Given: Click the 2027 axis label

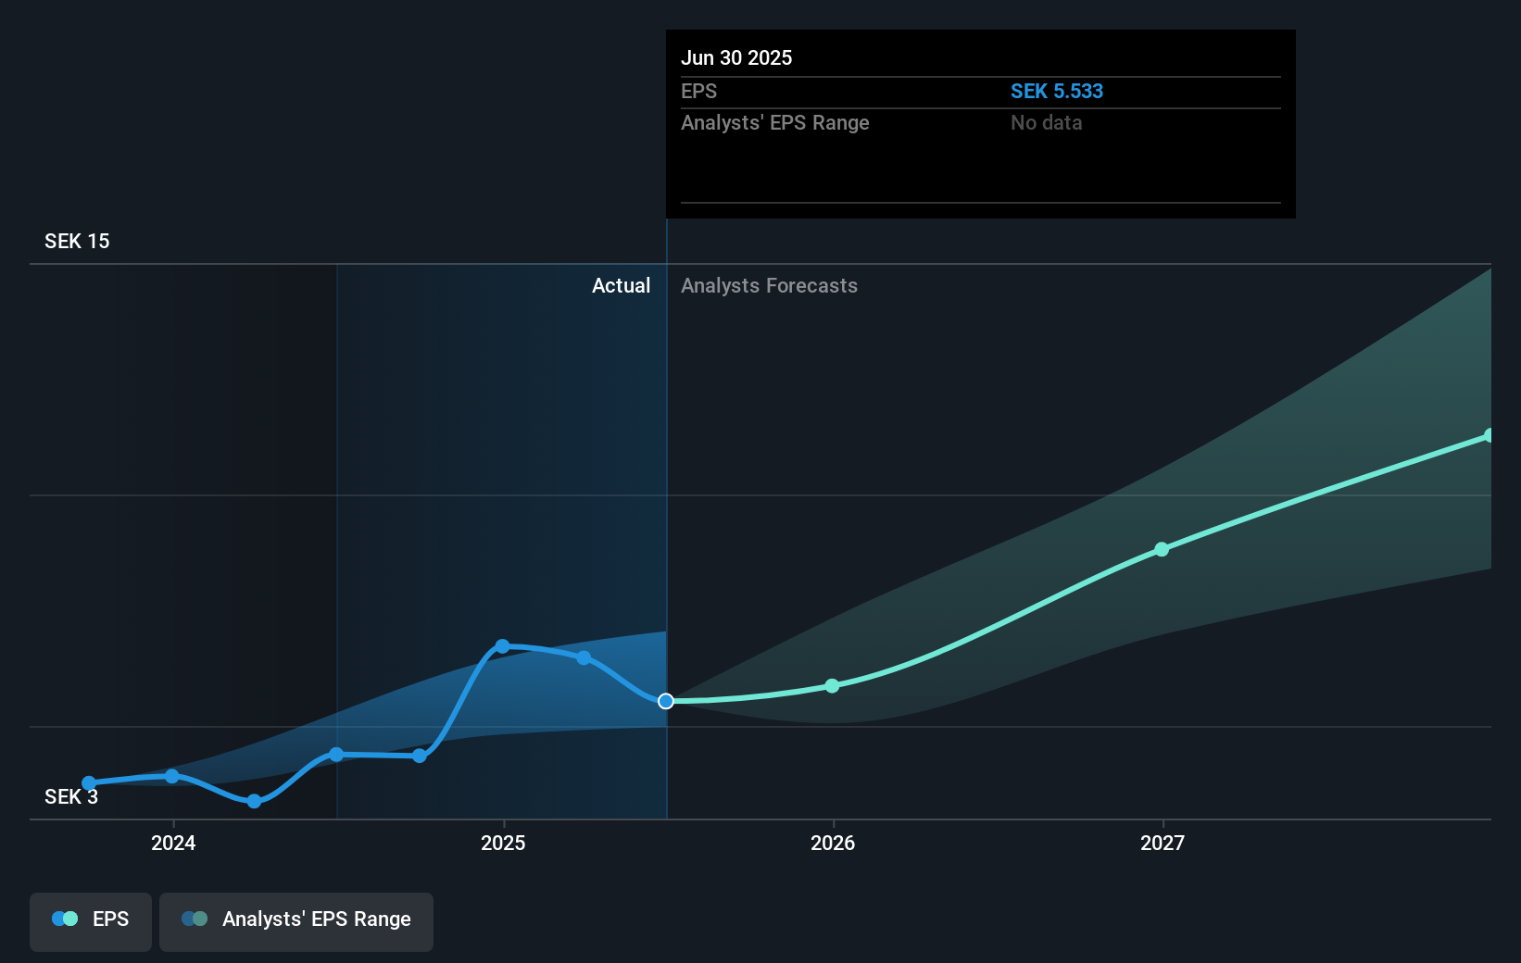Looking at the screenshot, I should pos(1163,843).
